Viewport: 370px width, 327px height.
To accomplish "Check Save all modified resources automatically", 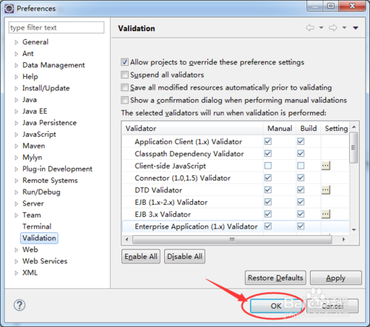I will click(x=124, y=87).
